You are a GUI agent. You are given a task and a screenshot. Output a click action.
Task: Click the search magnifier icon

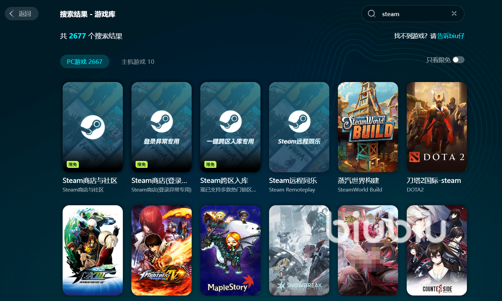click(372, 14)
